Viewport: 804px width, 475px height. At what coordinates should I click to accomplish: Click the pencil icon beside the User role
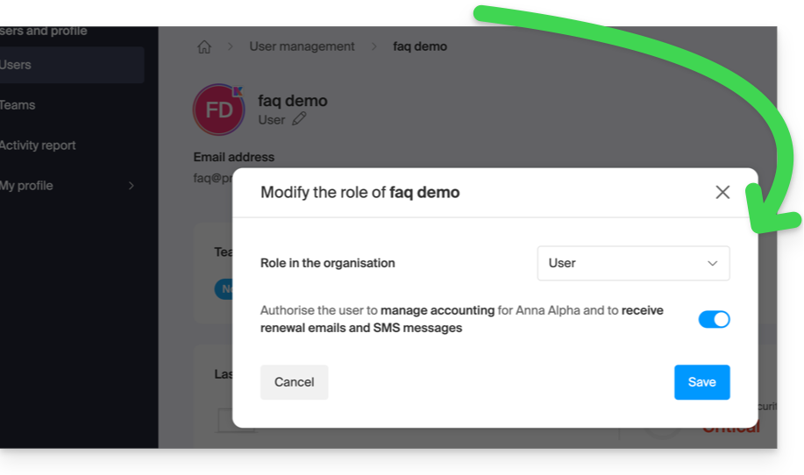click(300, 119)
